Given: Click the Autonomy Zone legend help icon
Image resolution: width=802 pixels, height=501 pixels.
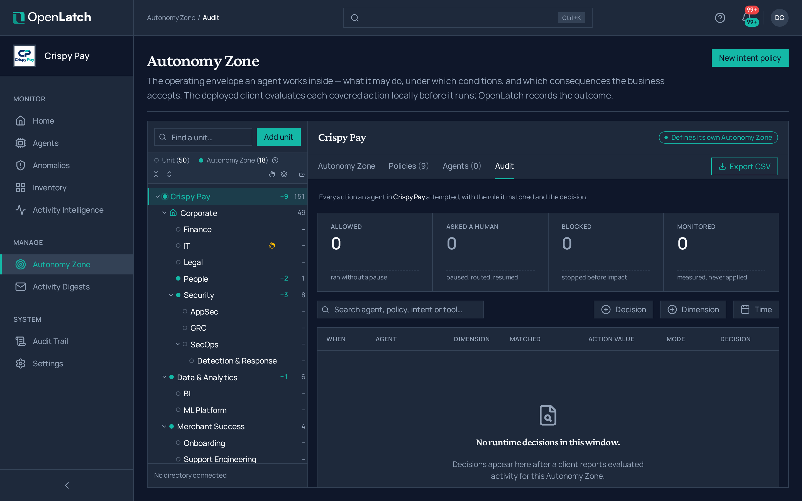Looking at the screenshot, I should click(275, 160).
